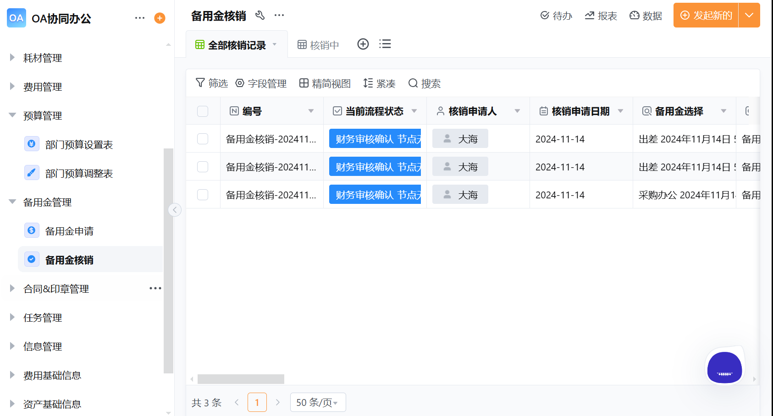773x416 pixels.
Task: Click the plus icon to add a new view
Action: (363, 44)
